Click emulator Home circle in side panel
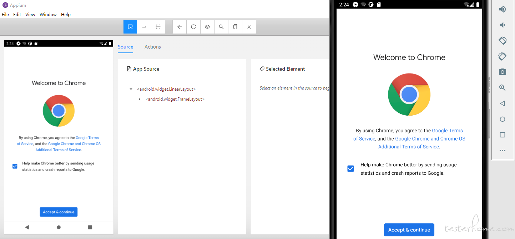Viewport: 515px width, 239px height. click(x=503, y=119)
